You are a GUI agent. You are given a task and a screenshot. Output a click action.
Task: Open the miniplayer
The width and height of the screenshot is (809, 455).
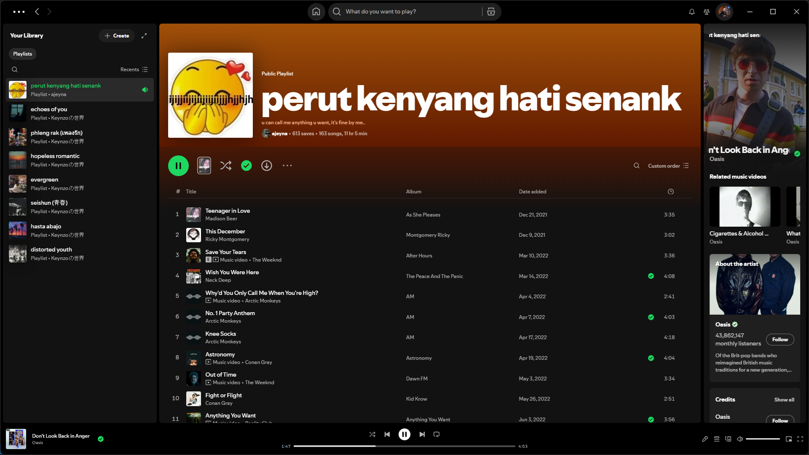coord(789,439)
